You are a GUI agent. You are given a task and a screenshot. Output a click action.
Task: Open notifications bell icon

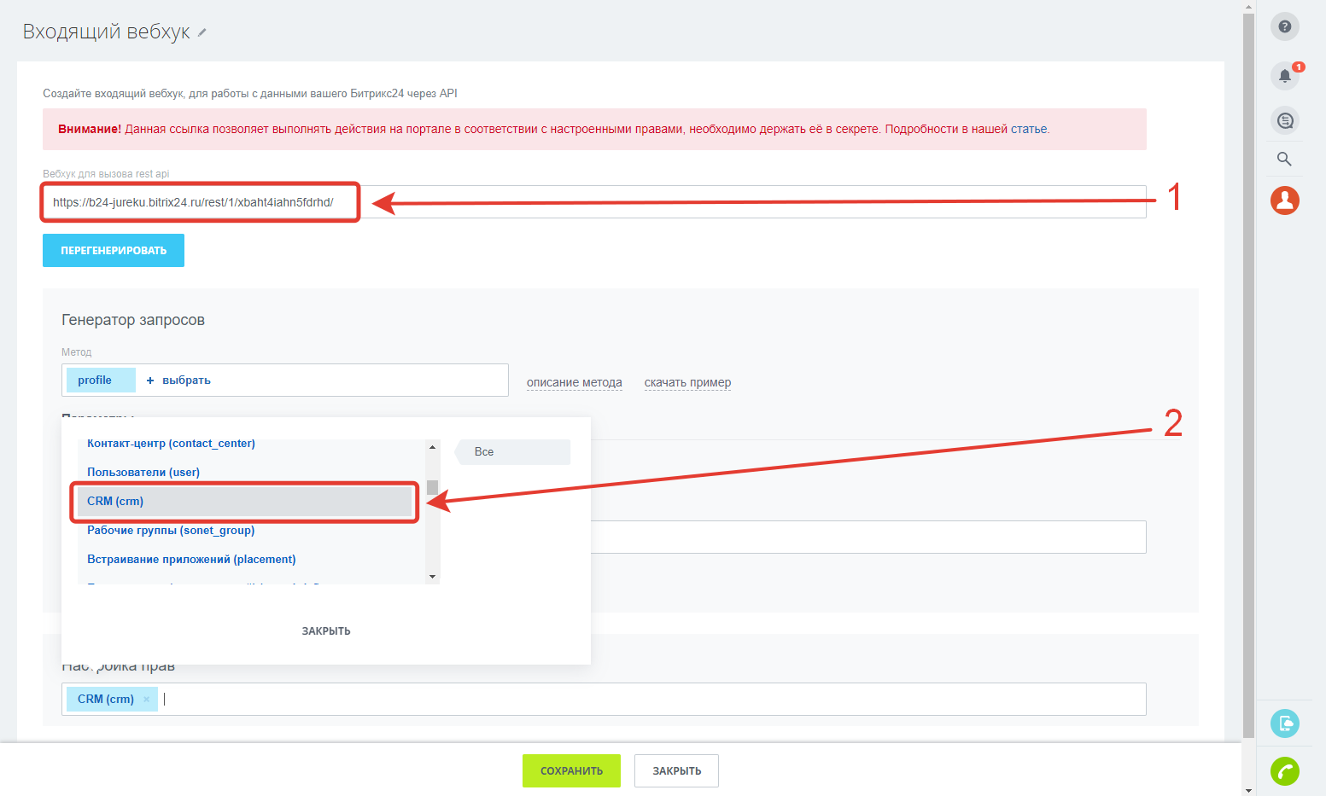pyautogui.click(x=1284, y=76)
